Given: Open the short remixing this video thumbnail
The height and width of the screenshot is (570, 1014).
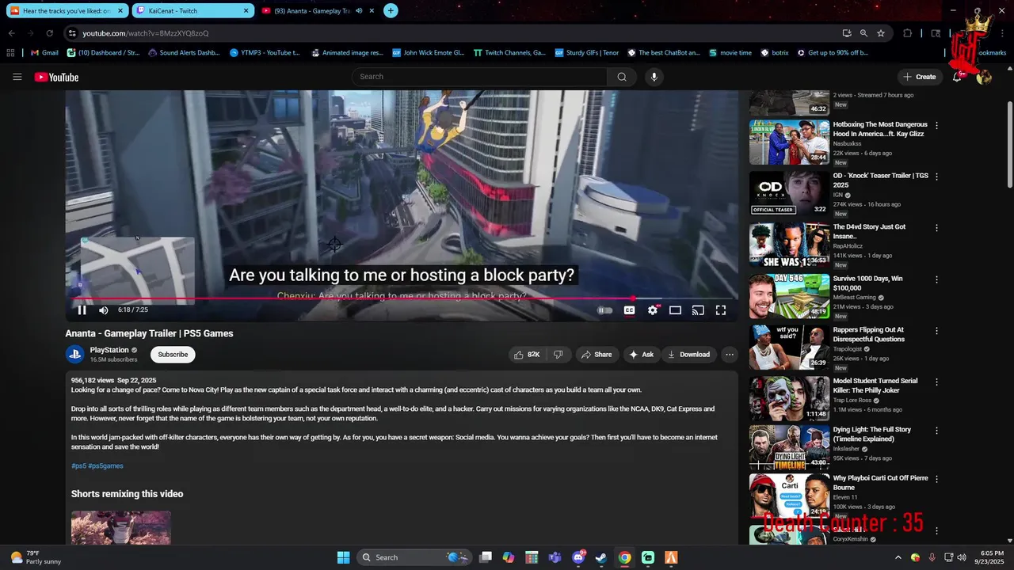Looking at the screenshot, I should [121, 527].
